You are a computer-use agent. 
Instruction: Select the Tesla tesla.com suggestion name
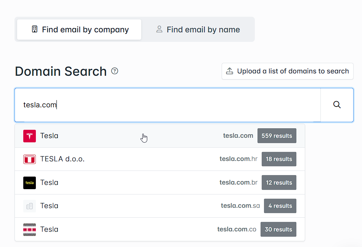point(49,136)
